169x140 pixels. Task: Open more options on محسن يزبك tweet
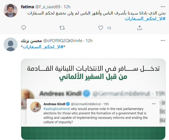click(163, 41)
